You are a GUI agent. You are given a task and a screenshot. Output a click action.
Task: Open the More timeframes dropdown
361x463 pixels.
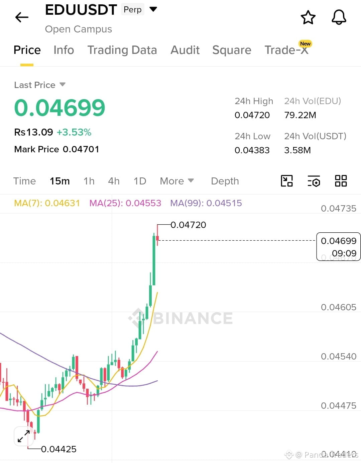coord(177,181)
